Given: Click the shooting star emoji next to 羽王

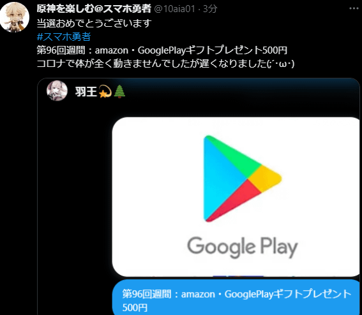Looking at the screenshot, I should coord(105,92).
